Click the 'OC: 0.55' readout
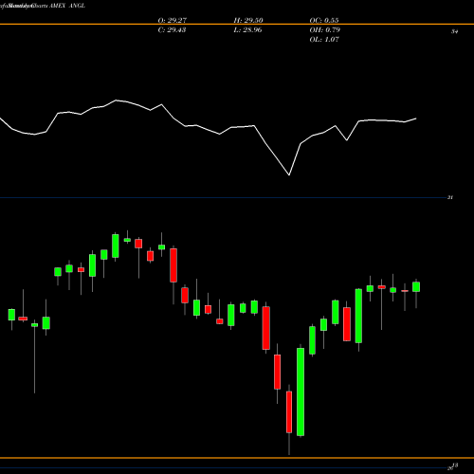474x474 pixels. tap(324, 21)
